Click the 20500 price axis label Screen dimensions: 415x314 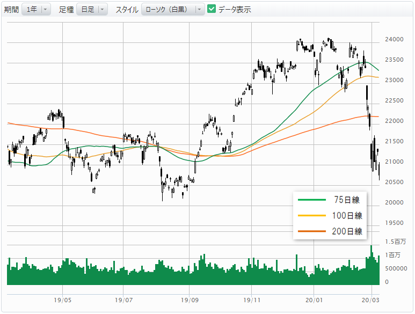pyautogui.click(x=394, y=182)
